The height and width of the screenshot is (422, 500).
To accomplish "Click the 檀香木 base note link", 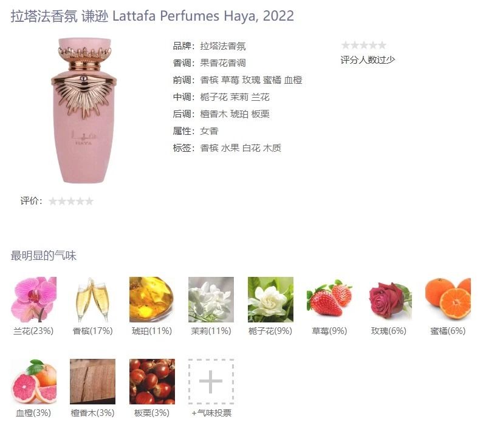I will coord(214,114).
